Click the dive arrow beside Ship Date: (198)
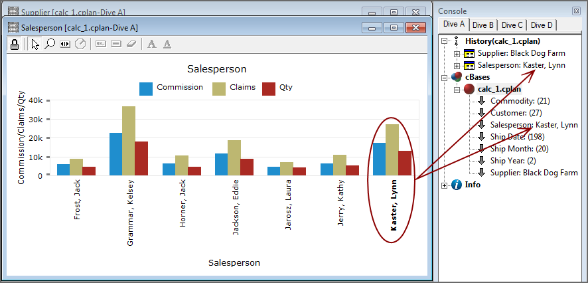Image resolution: width=588 pixels, height=283 pixels. 482,137
